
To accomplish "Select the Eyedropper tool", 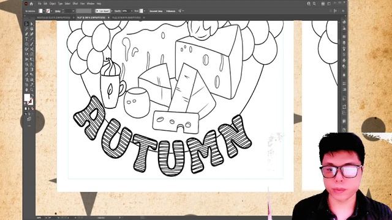I will (27, 75).
